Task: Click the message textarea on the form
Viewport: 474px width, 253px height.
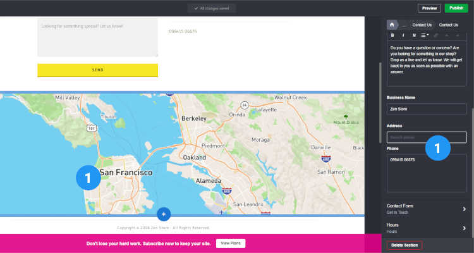Action: click(x=97, y=38)
